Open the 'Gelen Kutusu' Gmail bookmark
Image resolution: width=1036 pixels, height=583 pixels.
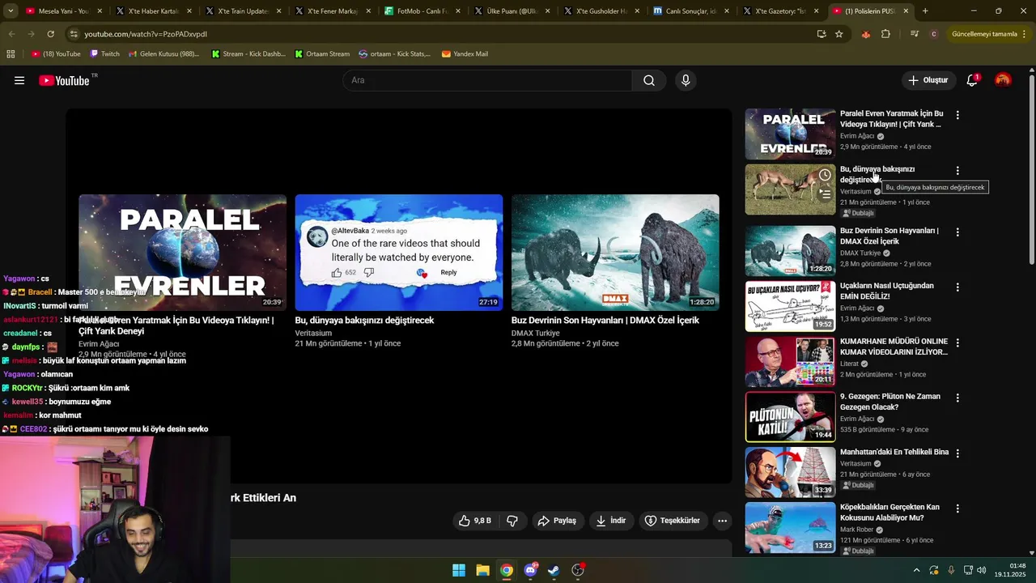(163, 54)
